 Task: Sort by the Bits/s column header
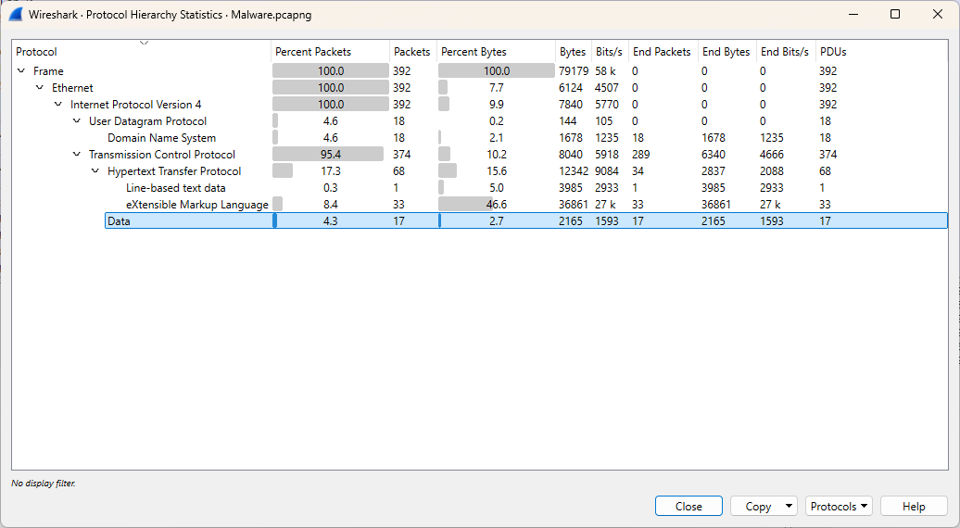point(609,52)
